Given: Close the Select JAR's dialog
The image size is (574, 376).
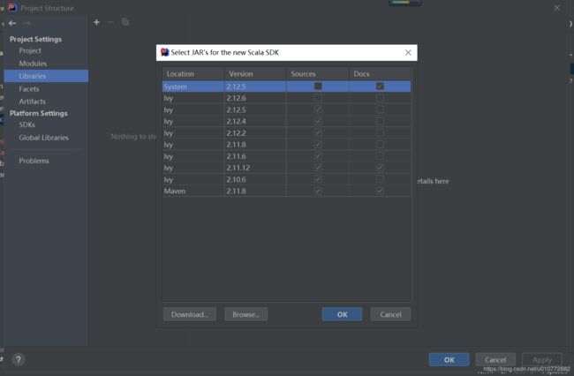Looking at the screenshot, I should point(408,52).
